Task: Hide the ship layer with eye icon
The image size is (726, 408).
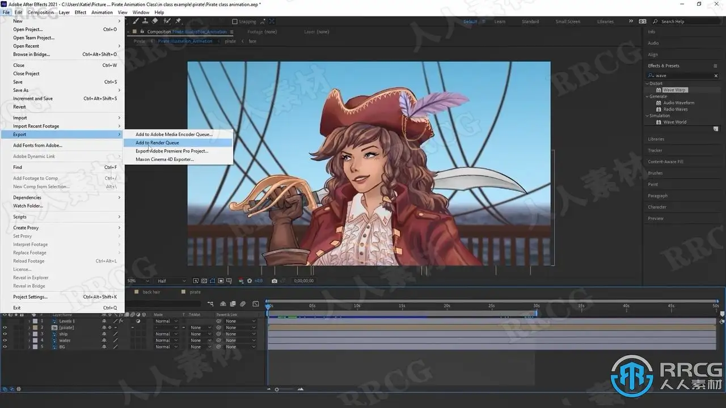Action: click(x=5, y=334)
